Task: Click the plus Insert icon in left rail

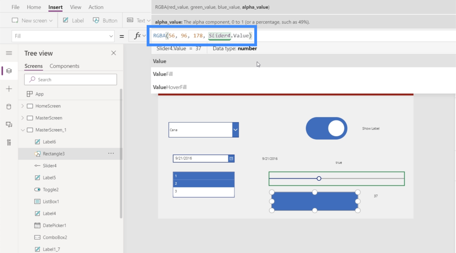Action: point(9,89)
